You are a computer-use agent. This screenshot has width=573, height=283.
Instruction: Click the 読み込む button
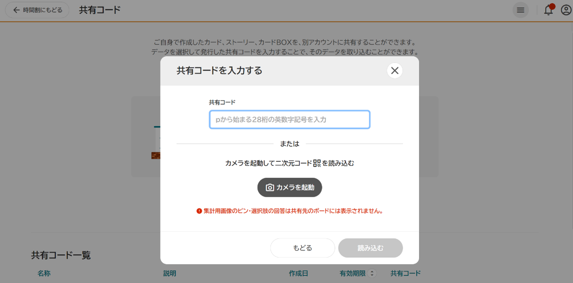pyautogui.click(x=370, y=248)
